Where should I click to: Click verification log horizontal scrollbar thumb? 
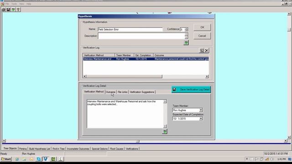[124, 77]
